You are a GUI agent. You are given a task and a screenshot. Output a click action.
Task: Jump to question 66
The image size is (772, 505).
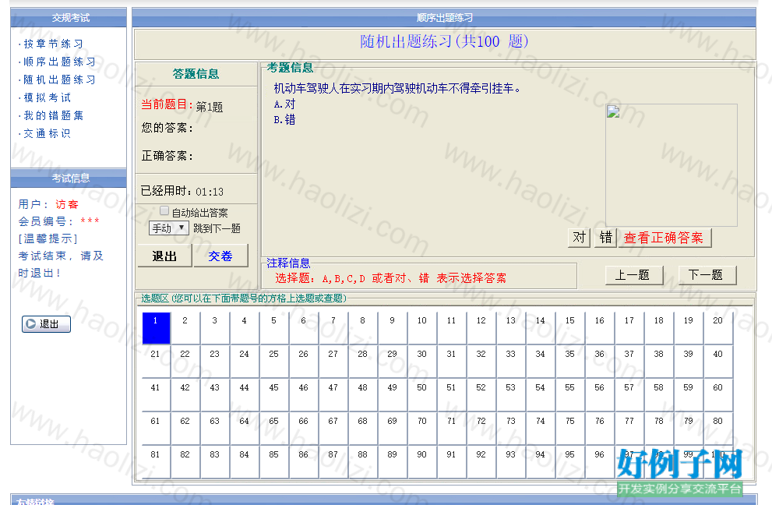click(x=303, y=428)
